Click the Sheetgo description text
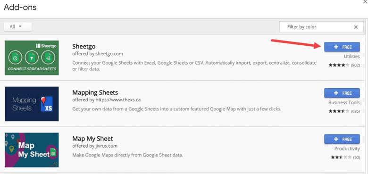This screenshot has height=174, width=368. pos(194,66)
